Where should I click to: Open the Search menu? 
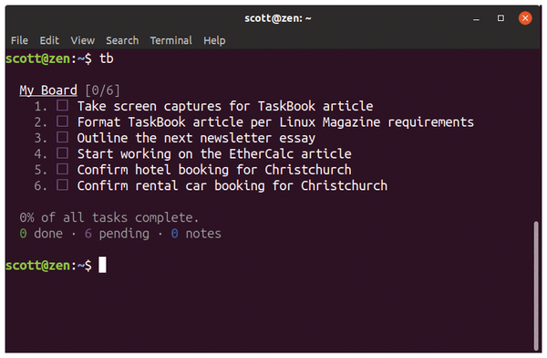coord(122,40)
